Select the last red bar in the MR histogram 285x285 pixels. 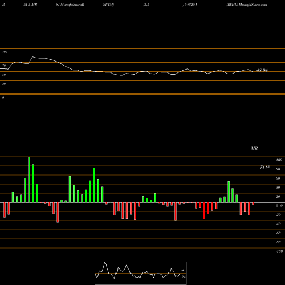click(x=253, y=203)
